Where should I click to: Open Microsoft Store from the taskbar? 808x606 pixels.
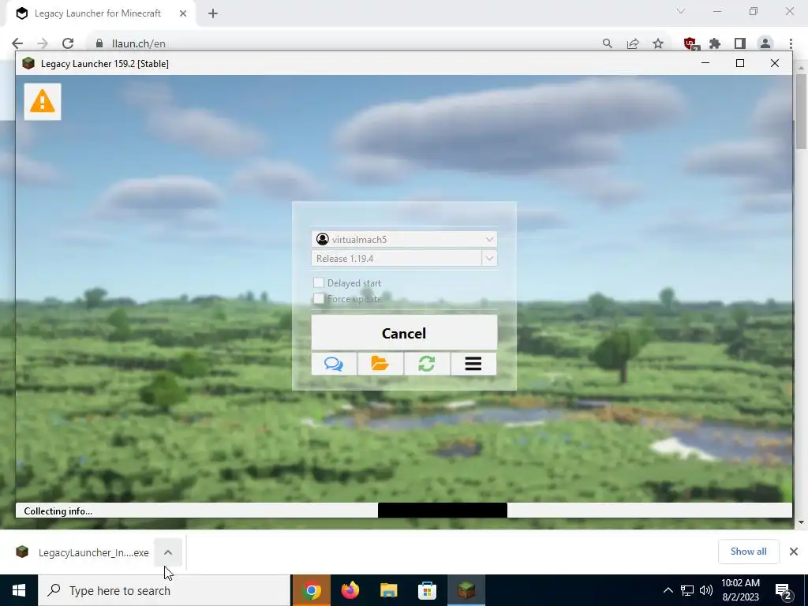click(x=427, y=590)
